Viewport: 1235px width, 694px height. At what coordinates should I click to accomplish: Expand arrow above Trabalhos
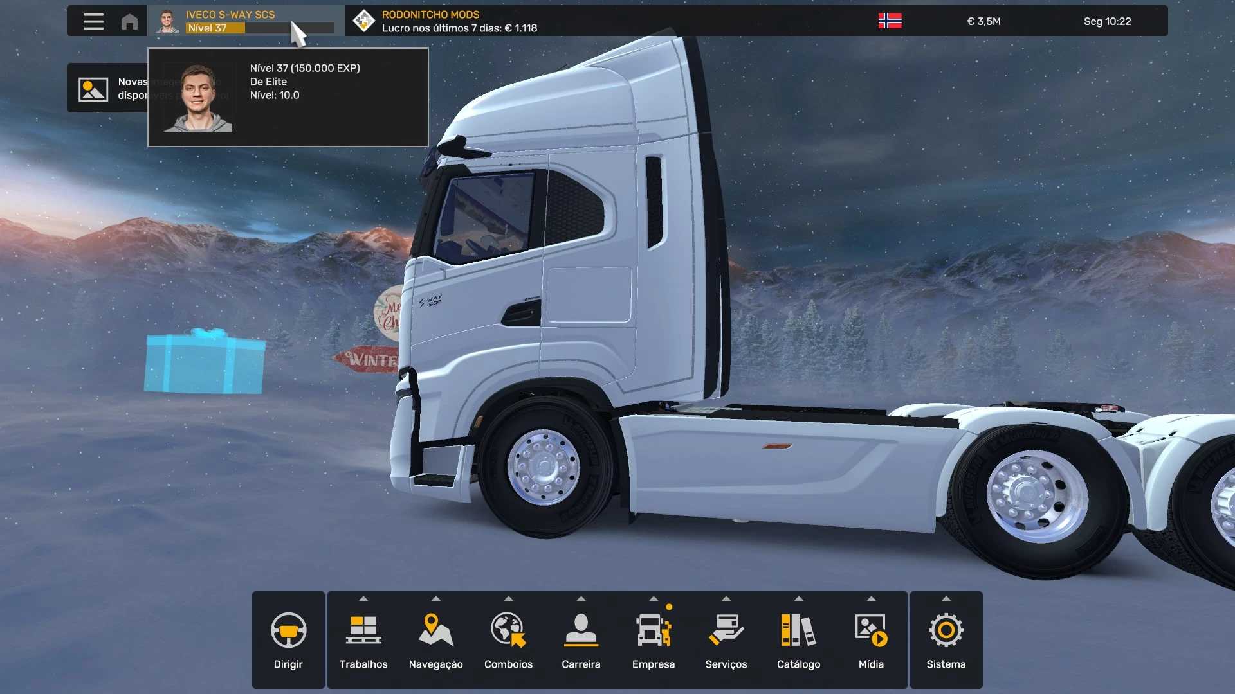363,598
